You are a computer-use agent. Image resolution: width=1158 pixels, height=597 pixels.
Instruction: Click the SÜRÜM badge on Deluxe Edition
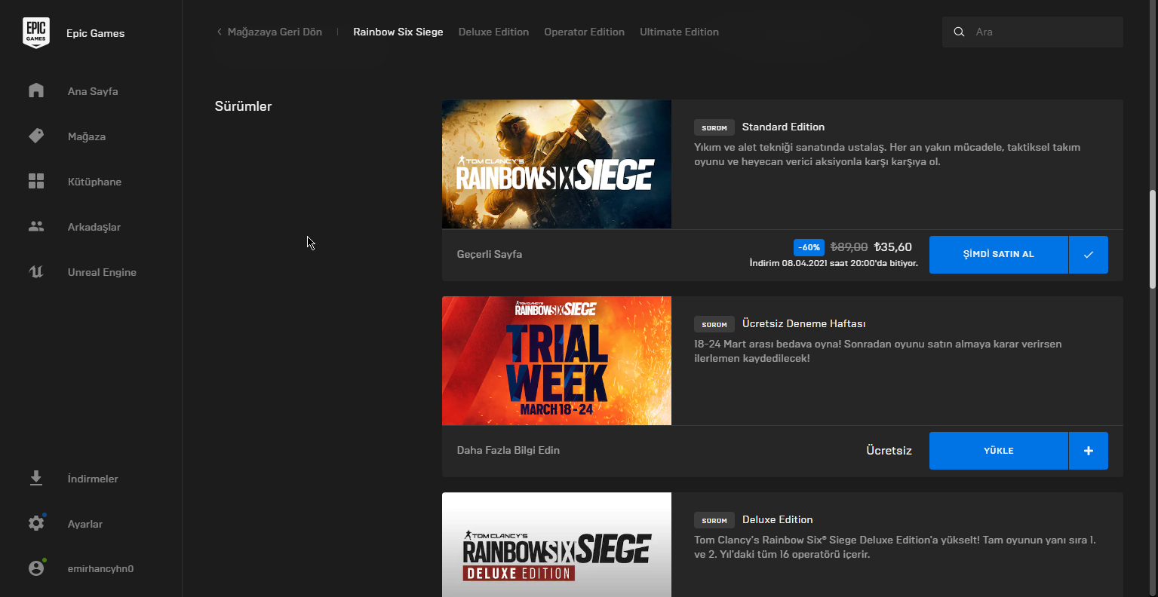click(x=714, y=520)
